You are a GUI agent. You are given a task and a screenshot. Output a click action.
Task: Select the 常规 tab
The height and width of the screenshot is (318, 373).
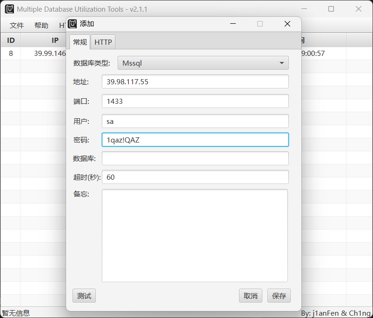pyautogui.click(x=80, y=42)
